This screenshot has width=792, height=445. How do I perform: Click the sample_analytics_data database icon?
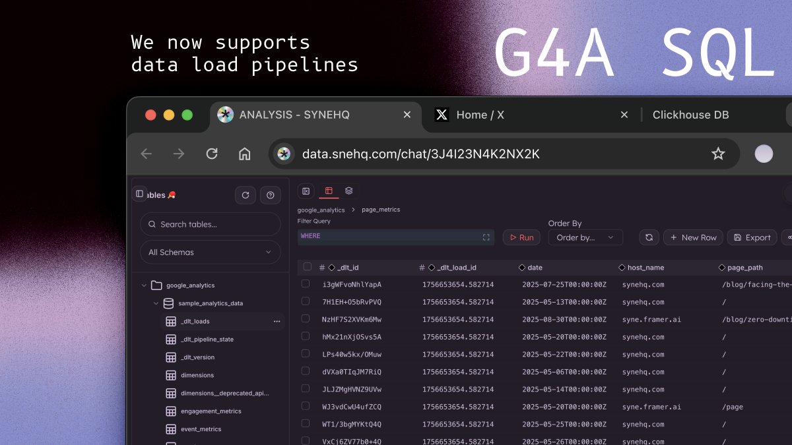click(x=168, y=303)
